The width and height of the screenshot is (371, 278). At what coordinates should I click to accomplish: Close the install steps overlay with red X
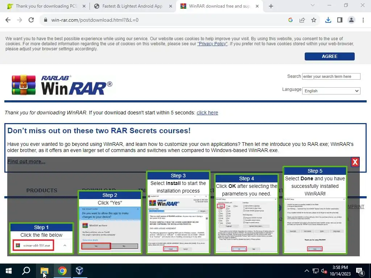click(x=355, y=162)
